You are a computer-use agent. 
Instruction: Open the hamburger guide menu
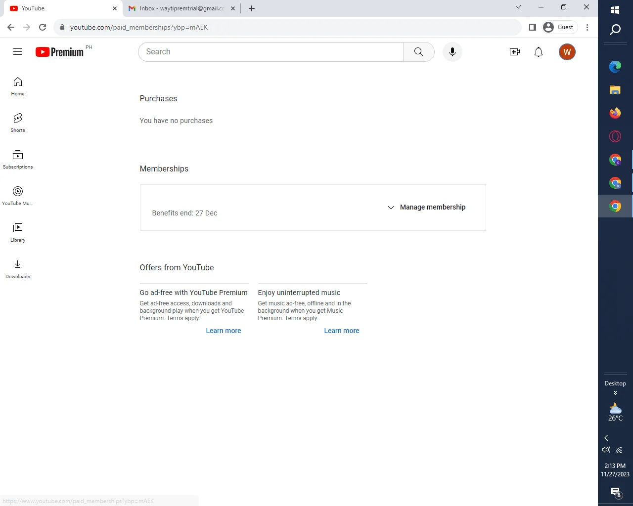18,52
